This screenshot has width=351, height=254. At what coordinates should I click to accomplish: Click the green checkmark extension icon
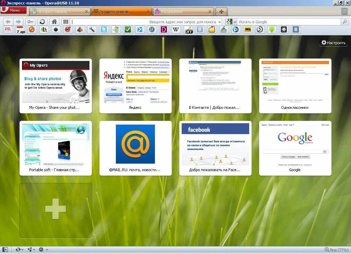128,29
